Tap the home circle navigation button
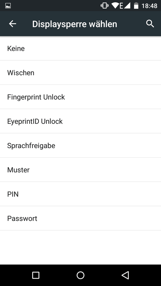 click(80, 275)
